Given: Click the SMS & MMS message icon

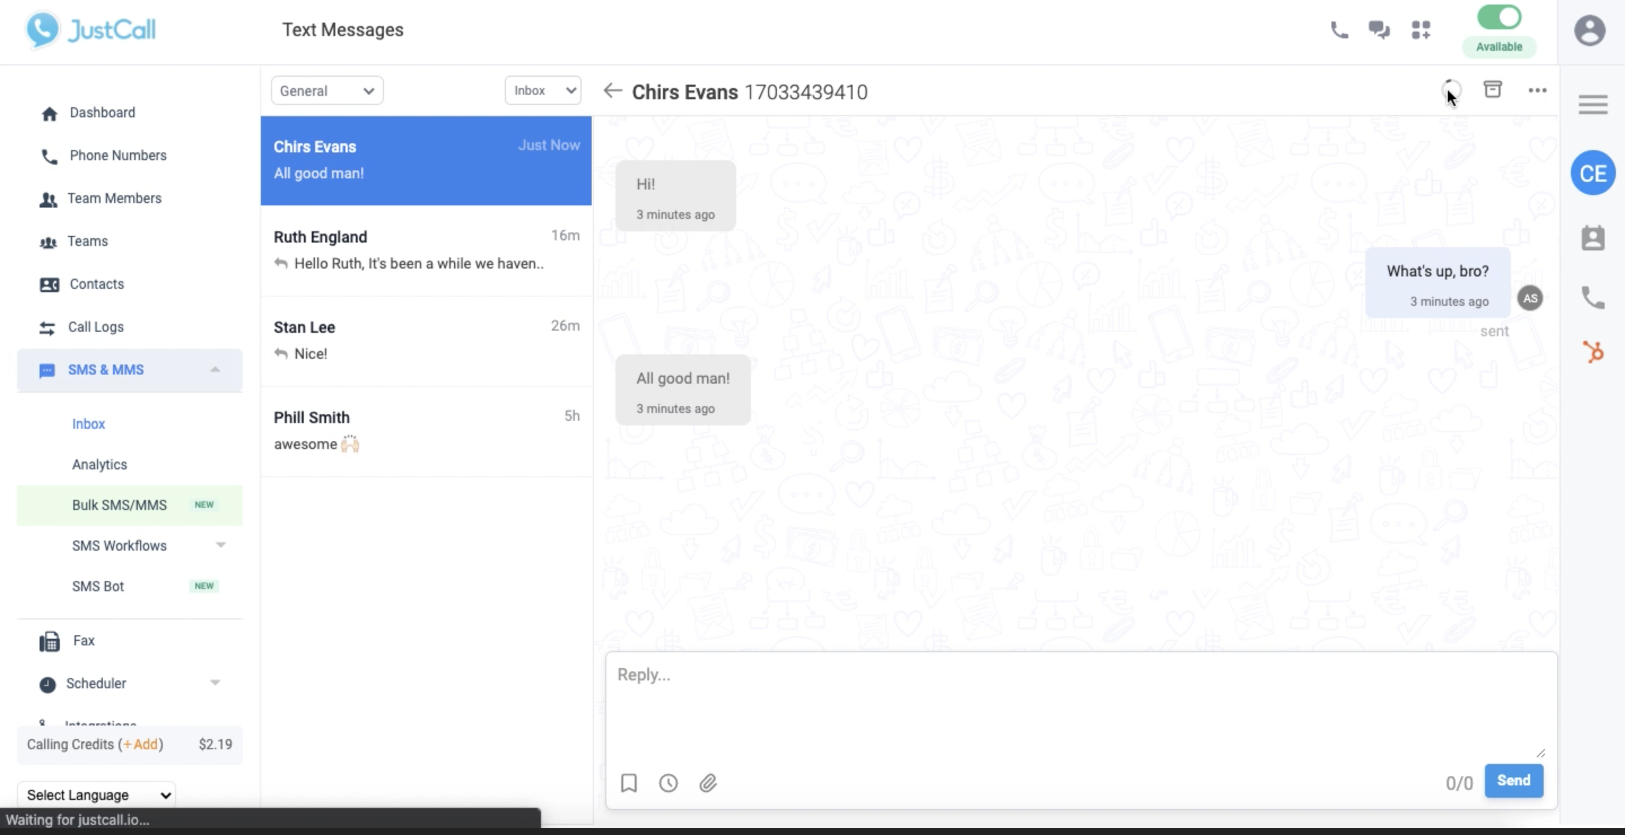Looking at the screenshot, I should tap(47, 371).
